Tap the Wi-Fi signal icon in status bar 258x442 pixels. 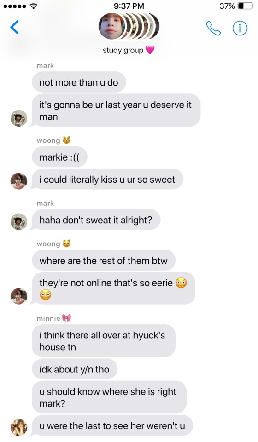point(34,6)
